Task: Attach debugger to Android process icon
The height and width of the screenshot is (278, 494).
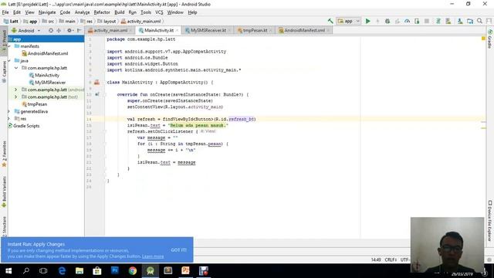Action: (417, 21)
